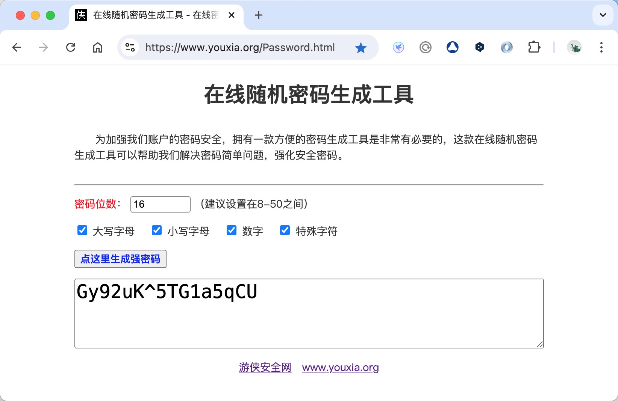Click the textarea resize handle
618x401 pixels.
coord(540,344)
